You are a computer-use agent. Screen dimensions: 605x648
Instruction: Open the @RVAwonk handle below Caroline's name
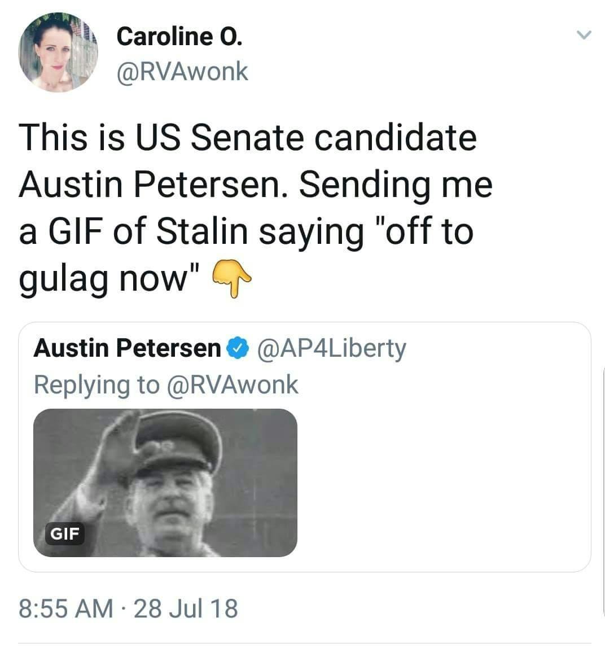tap(182, 71)
